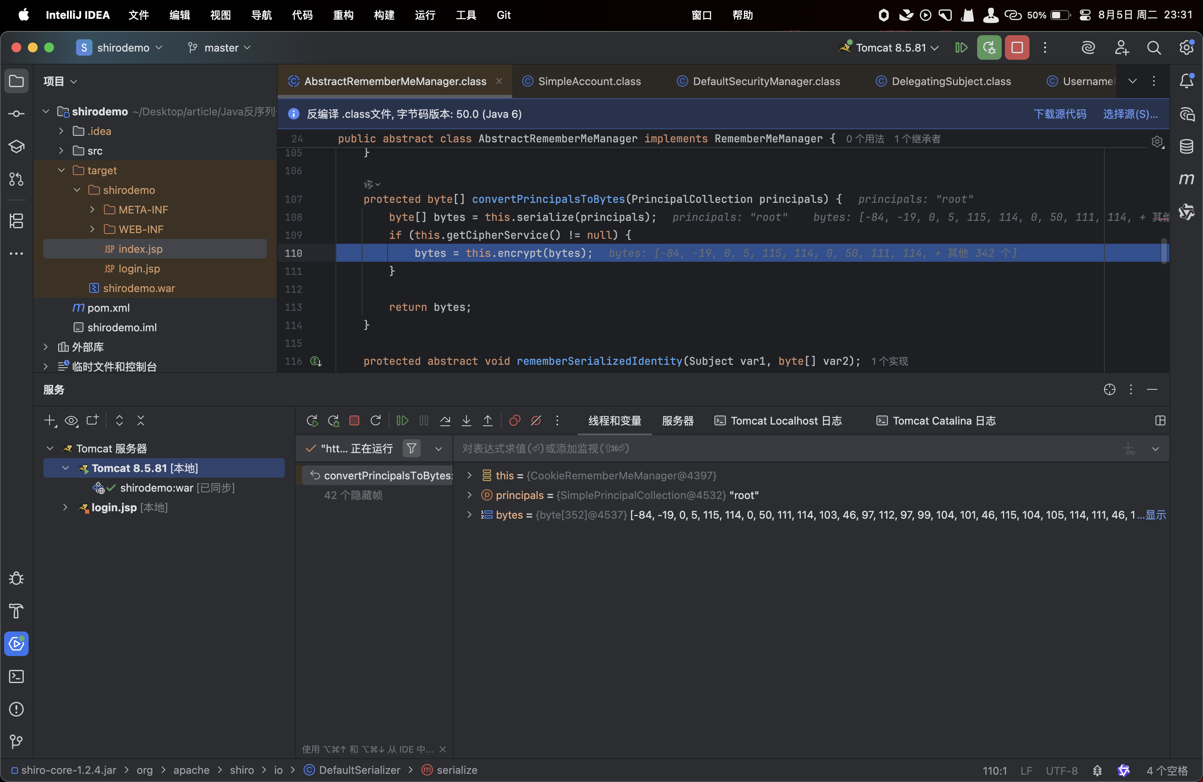This screenshot has width=1203, height=782.
Task: Click Step Over in debugger toolbar
Action: pos(445,420)
